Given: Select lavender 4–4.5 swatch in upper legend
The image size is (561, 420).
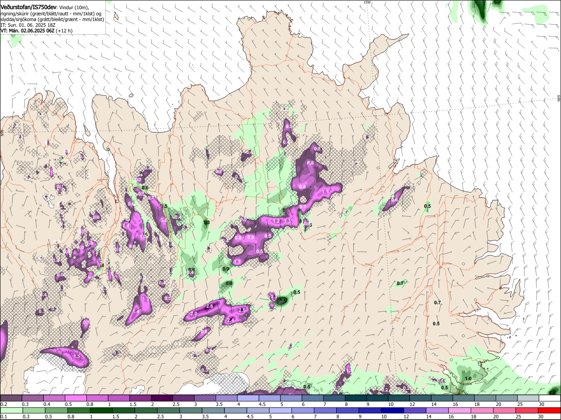Looking at the screenshot, I should point(249,398).
